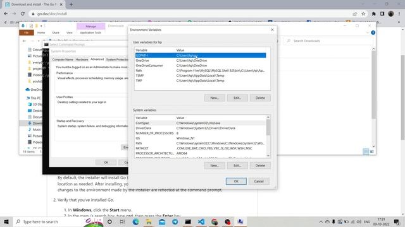Image resolution: width=405 pixels, height=227 pixels.
Task: Open Telegram from the taskbar
Action: coord(175,221)
